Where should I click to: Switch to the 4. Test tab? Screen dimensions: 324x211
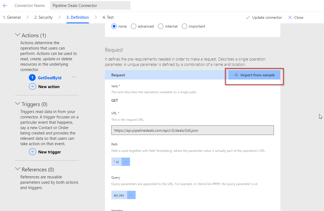(108, 17)
